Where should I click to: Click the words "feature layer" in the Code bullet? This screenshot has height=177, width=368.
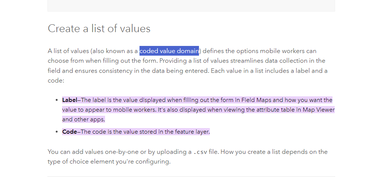192,131
